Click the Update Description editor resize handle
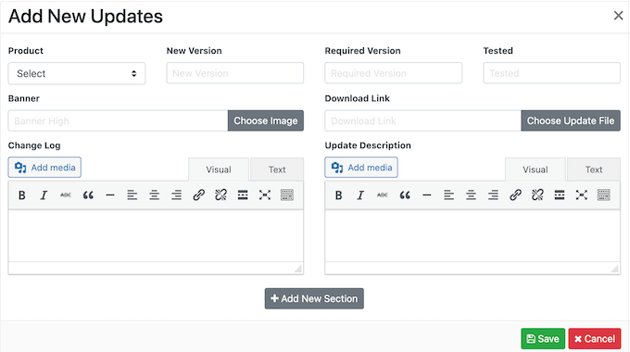The width and height of the screenshot is (630, 352). [x=615, y=269]
